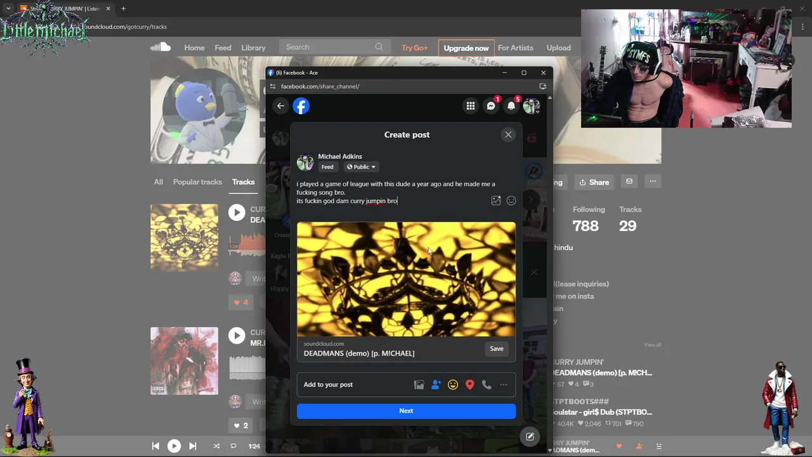Image resolution: width=812 pixels, height=457 pixels.
Task: Open SoundCloud Home tab
Action: click(x=194, y=48)
